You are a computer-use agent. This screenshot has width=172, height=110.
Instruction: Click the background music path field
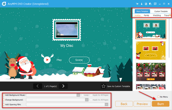coord(51,95)
